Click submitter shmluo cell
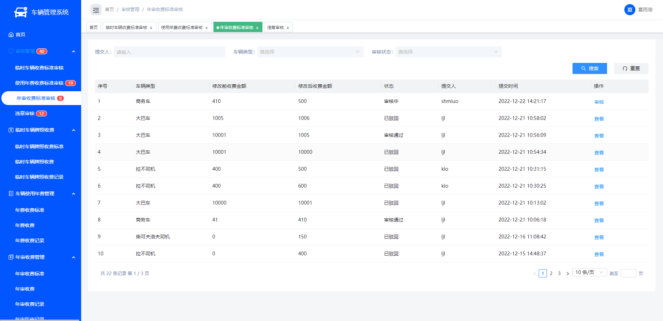The width and height of the screenshot is (663, 321). click(x=450, y=101)
